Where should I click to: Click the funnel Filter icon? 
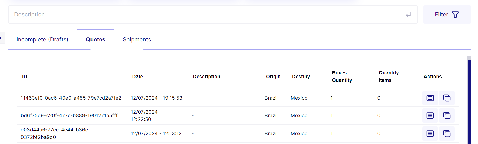tap(455, 15)
